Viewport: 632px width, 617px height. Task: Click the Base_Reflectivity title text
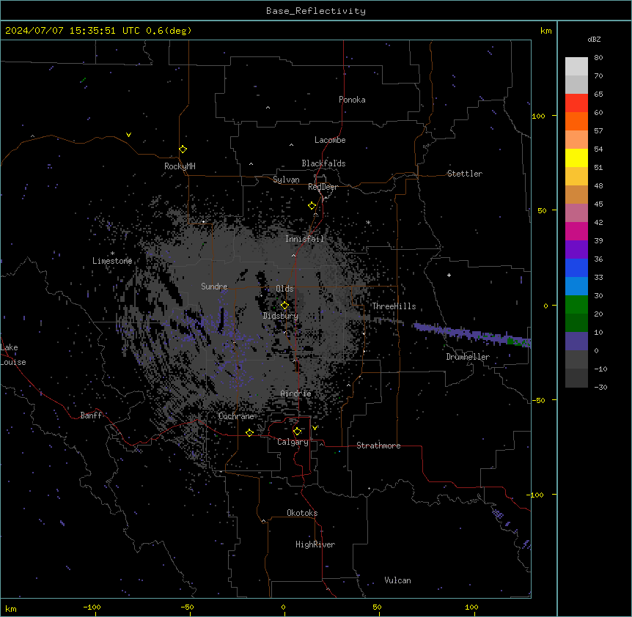tap(316, 11)
